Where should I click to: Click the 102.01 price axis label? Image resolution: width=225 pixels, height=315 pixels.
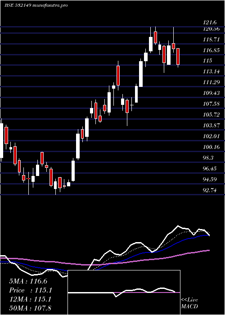tap(211, 136)
